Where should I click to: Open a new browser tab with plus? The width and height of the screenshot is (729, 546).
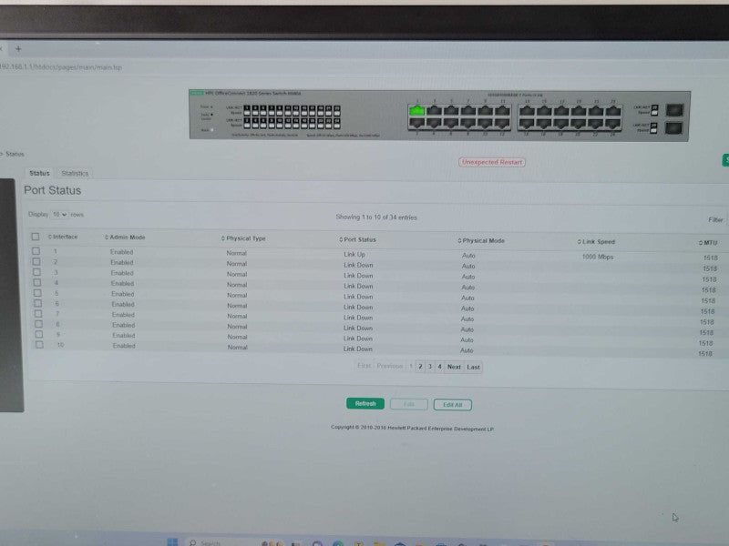coord(18,48)
